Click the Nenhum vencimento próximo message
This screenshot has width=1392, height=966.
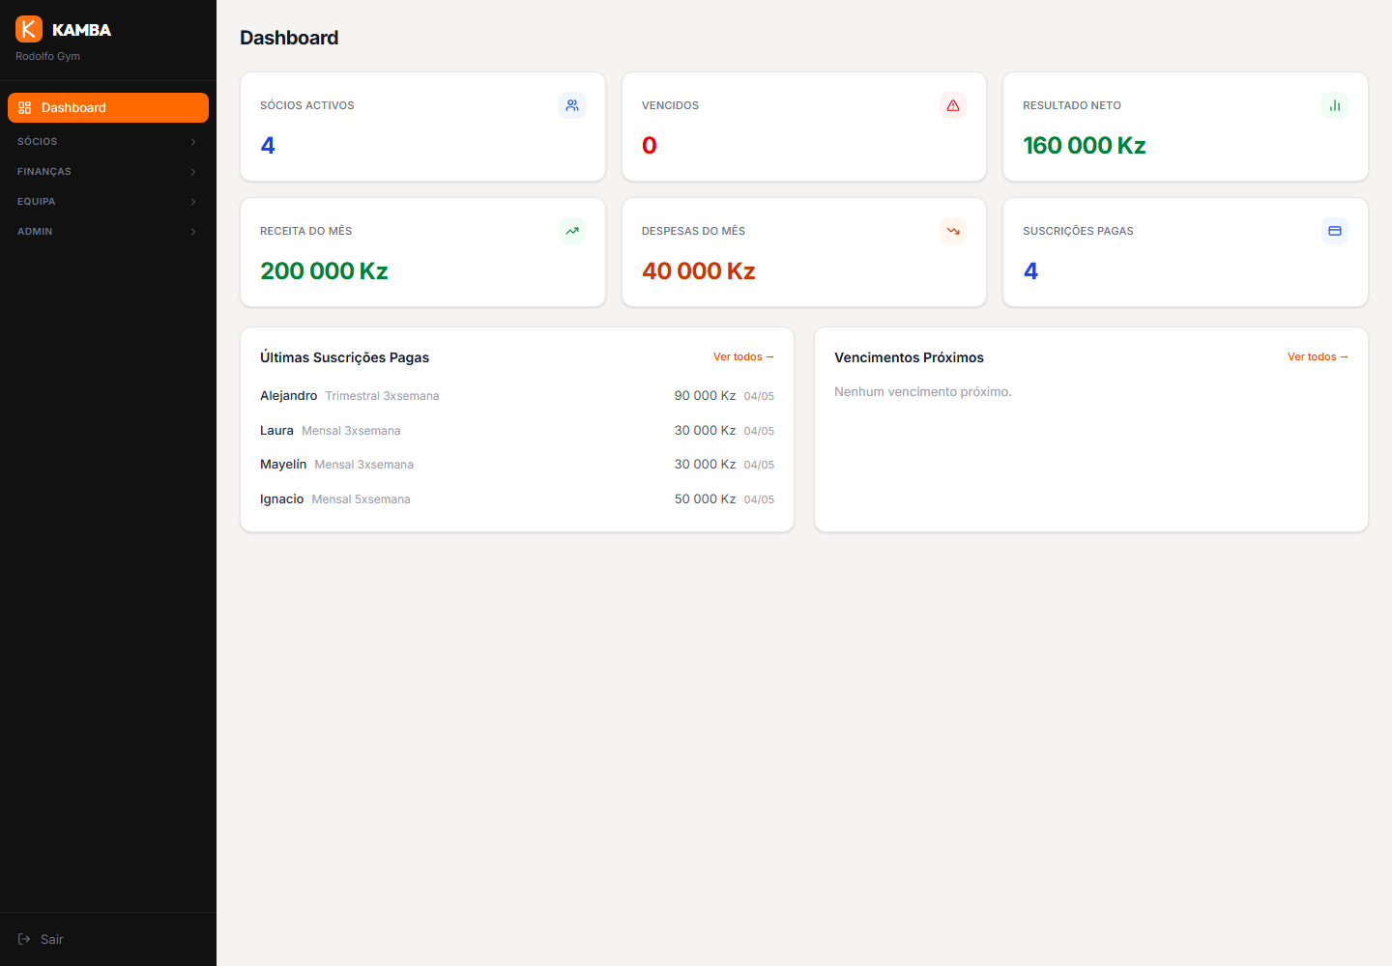[922, 392]
